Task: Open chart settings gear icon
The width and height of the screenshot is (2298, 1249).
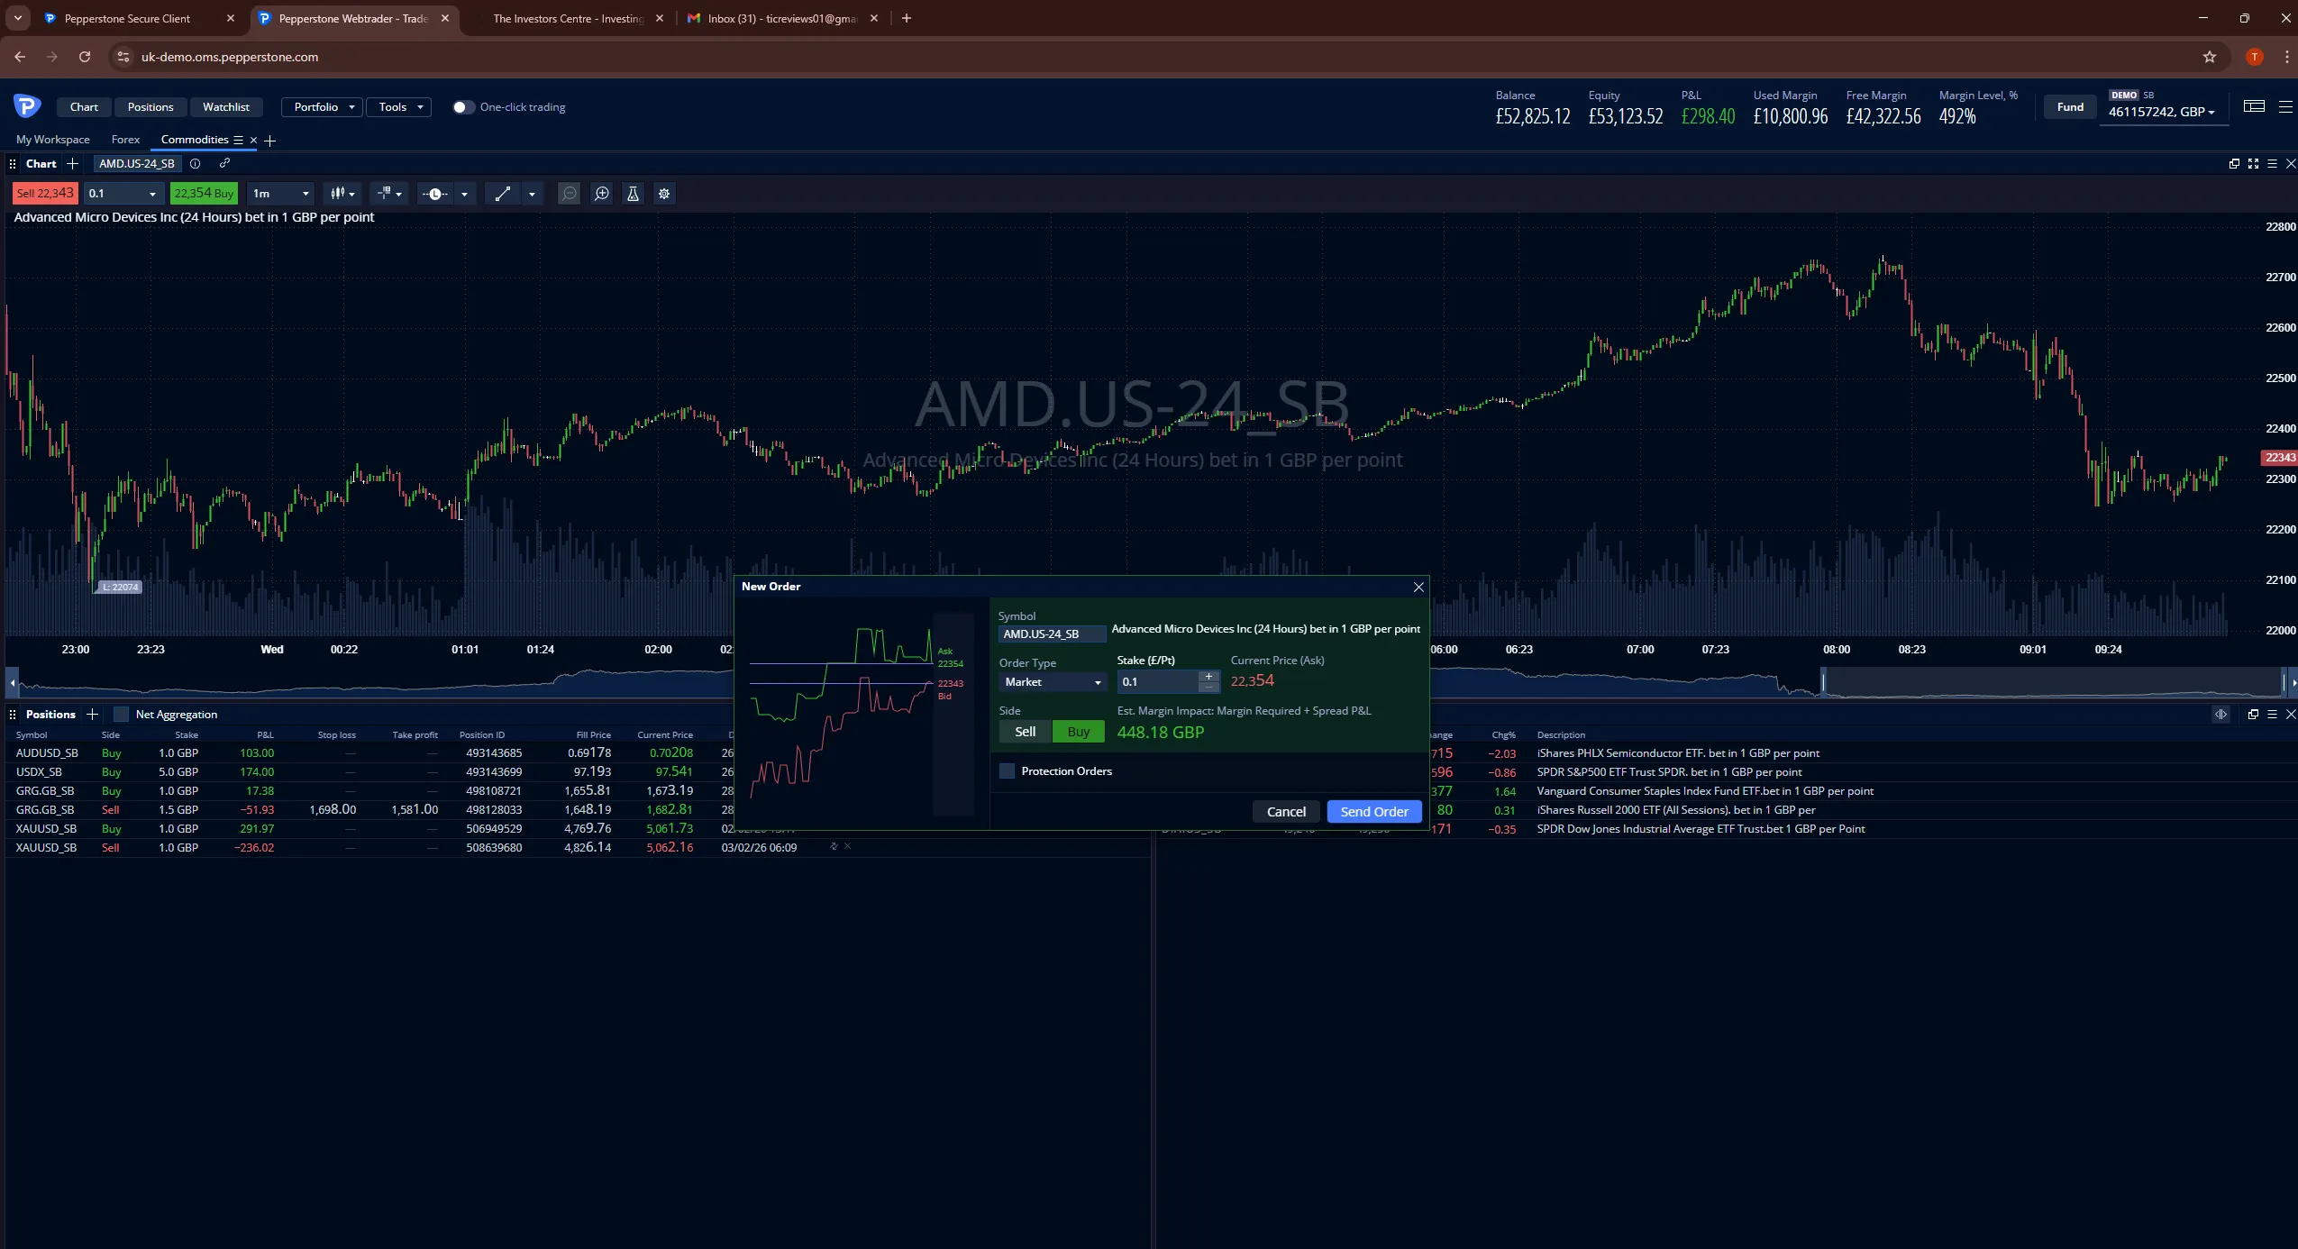Action: tap(664, 194)
